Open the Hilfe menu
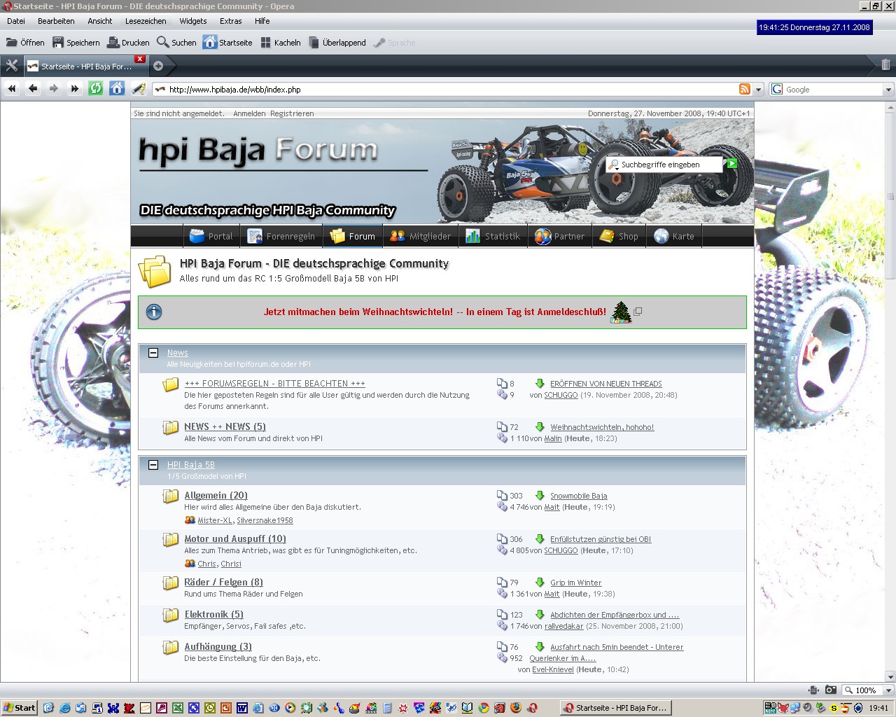 tap(262, 21)
